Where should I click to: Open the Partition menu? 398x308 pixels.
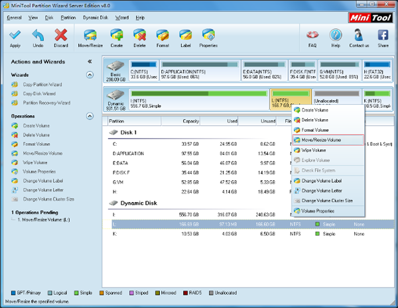tap(68, 18)
